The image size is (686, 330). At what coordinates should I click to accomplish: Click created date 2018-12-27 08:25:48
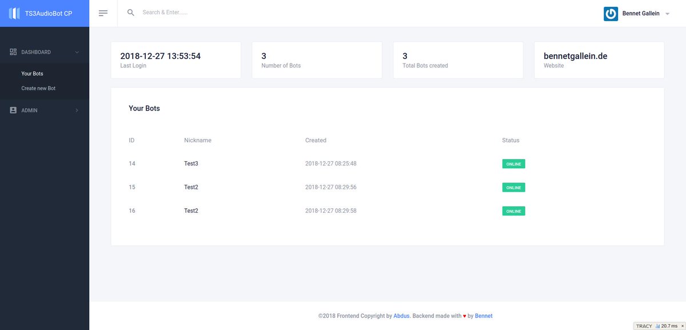[331, 164]
